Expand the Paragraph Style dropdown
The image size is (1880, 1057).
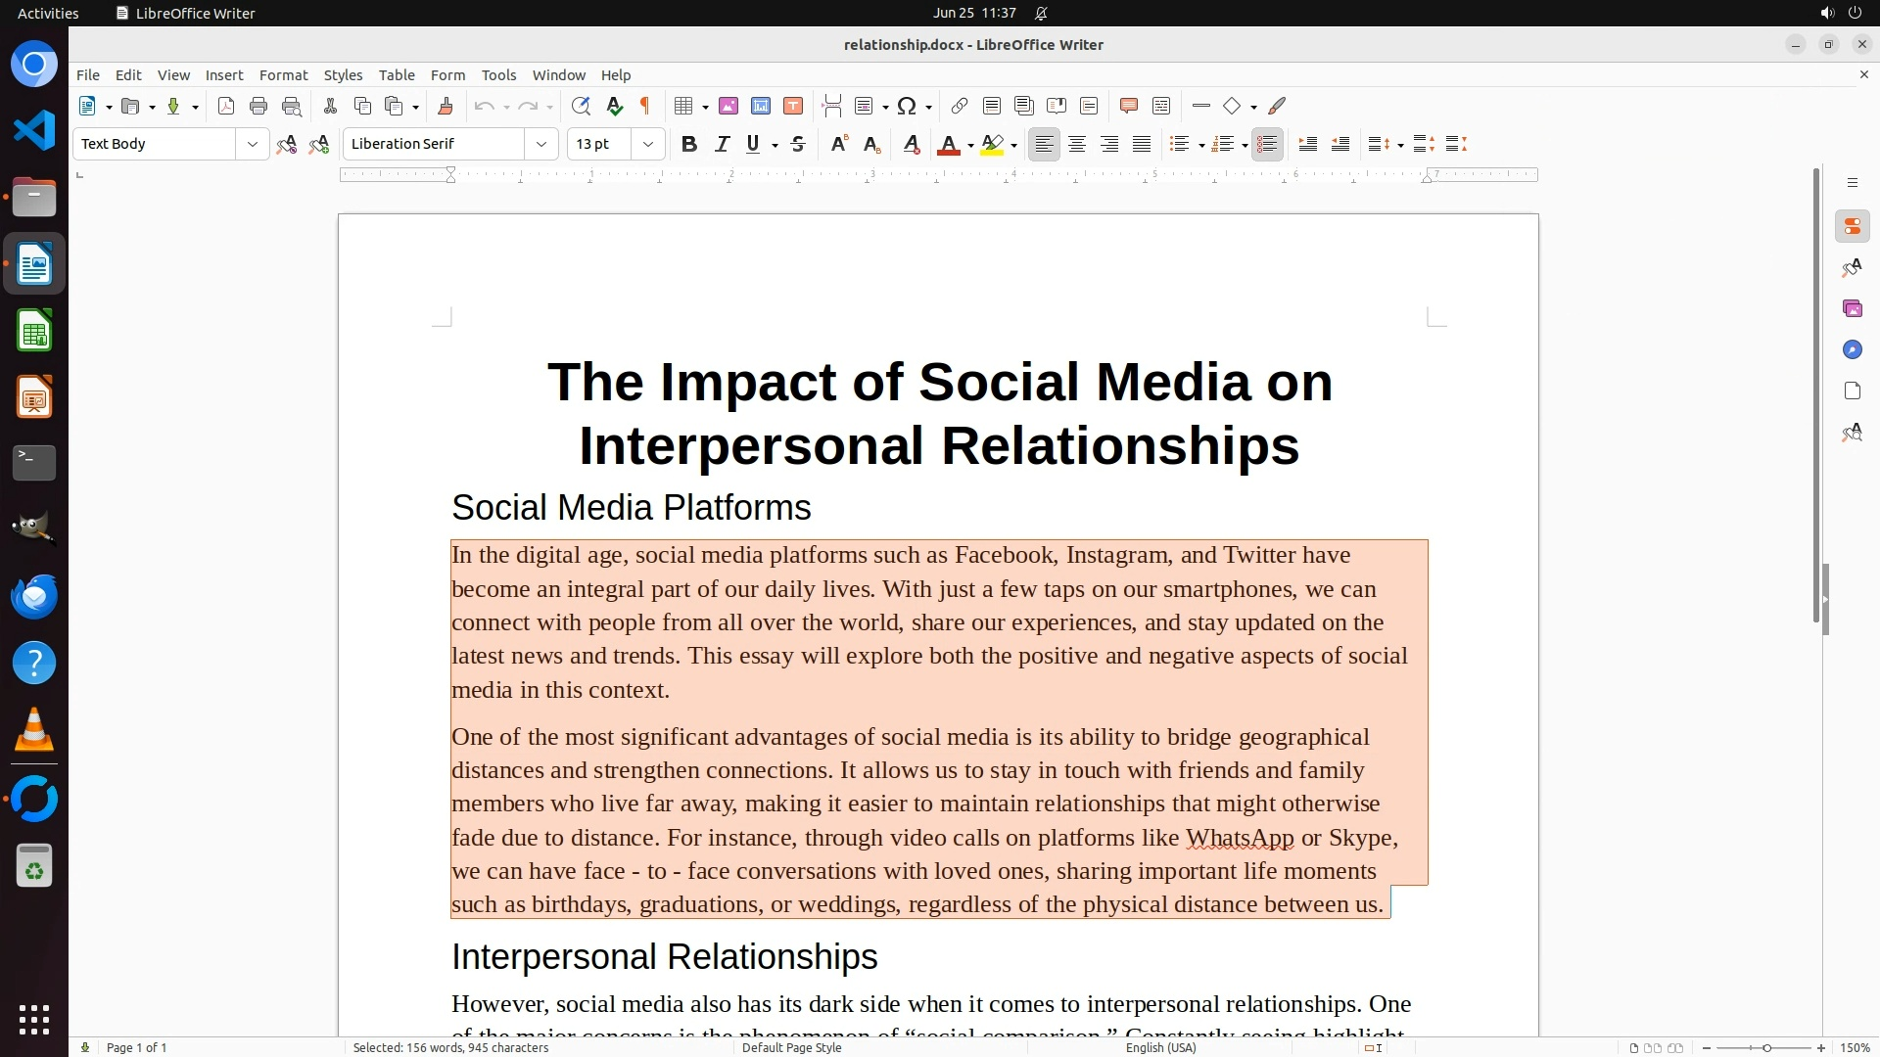click(x=253, y=145)
